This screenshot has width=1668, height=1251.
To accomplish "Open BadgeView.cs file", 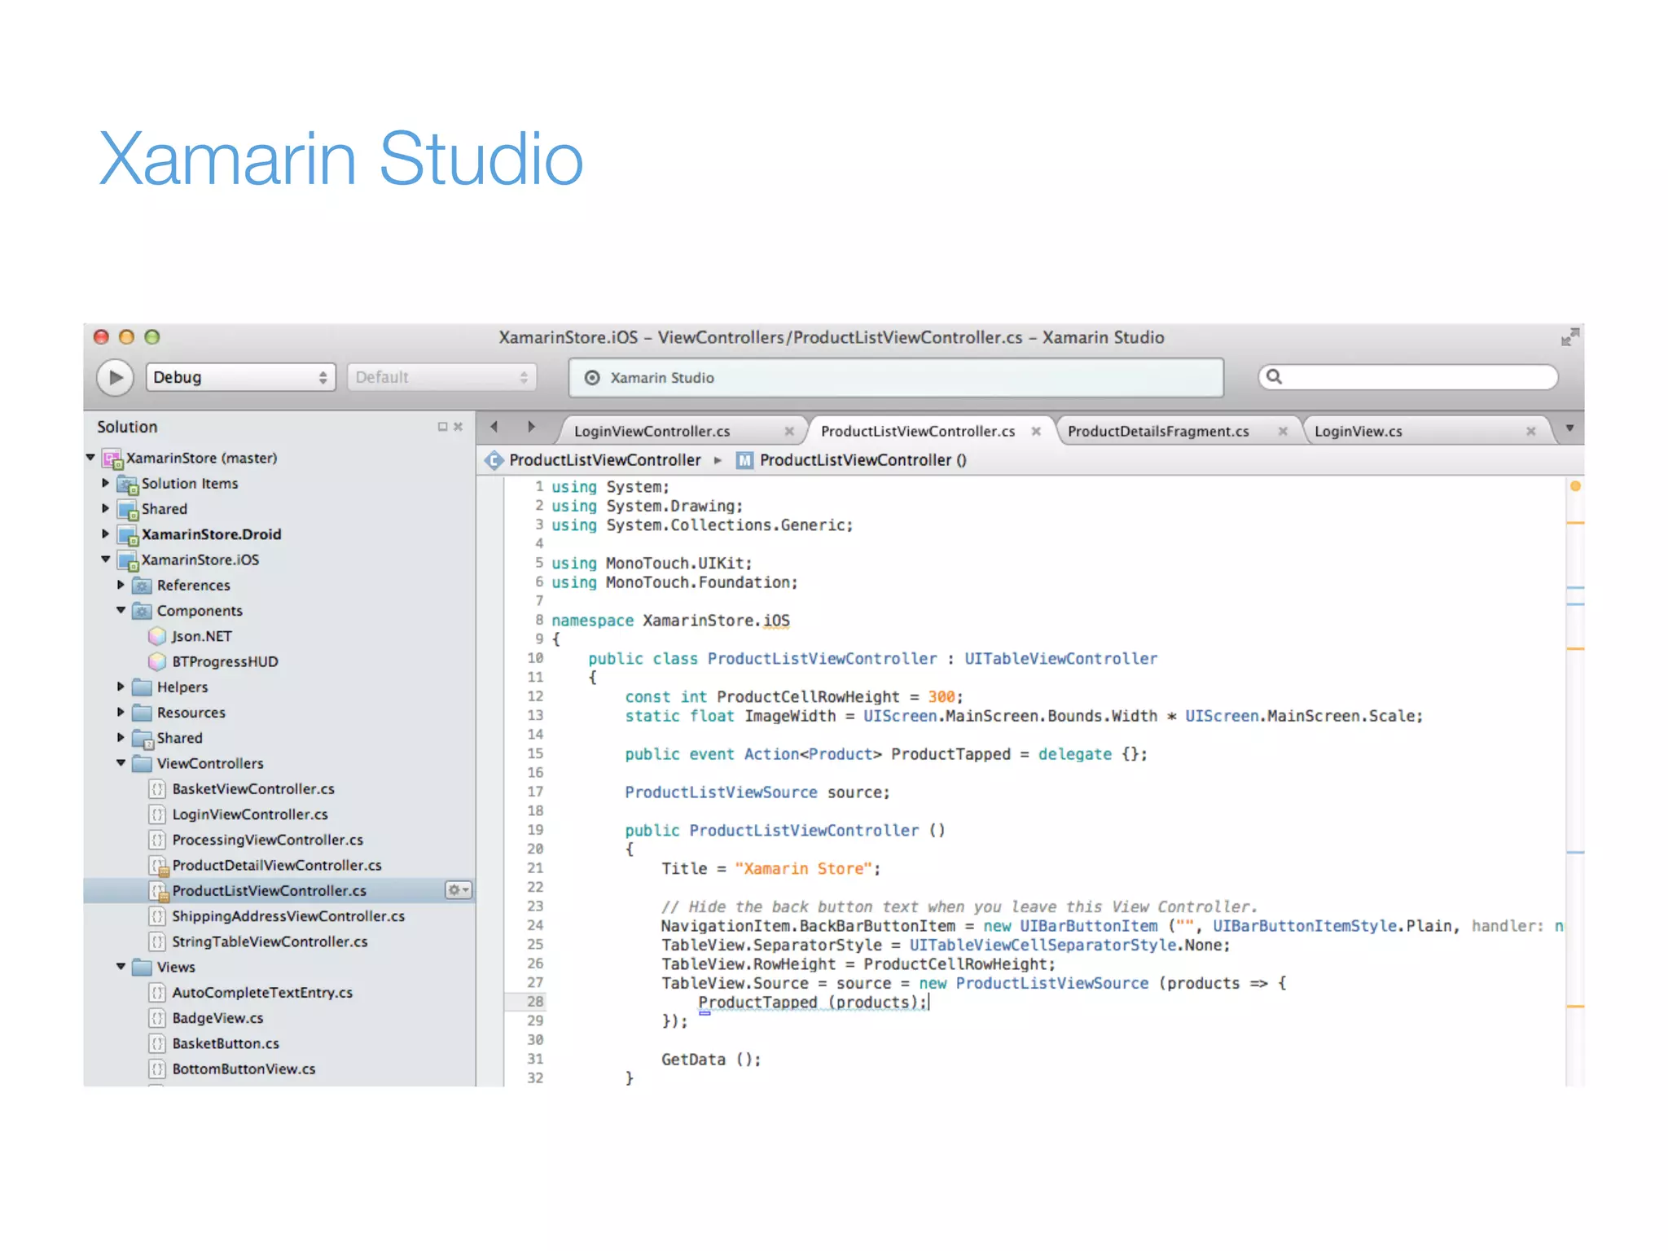I will (217, 1018).
